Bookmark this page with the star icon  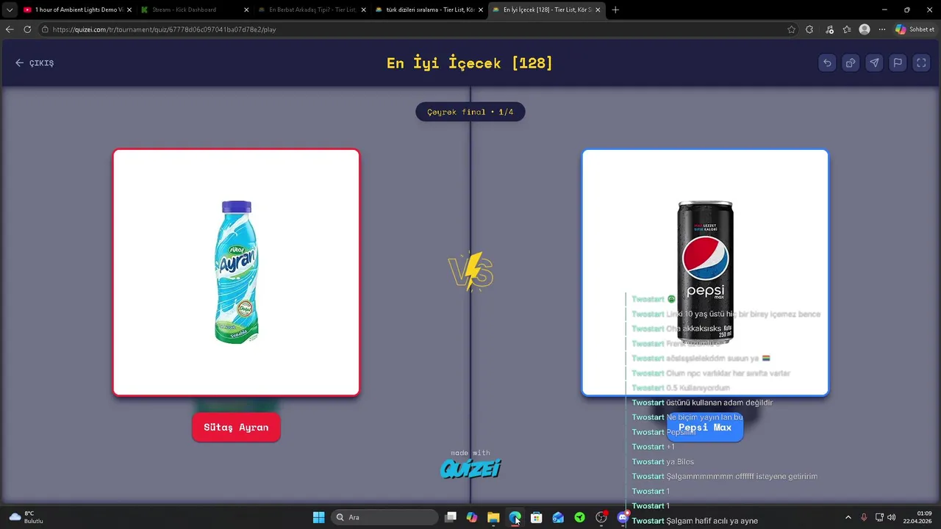click(791, 29)
